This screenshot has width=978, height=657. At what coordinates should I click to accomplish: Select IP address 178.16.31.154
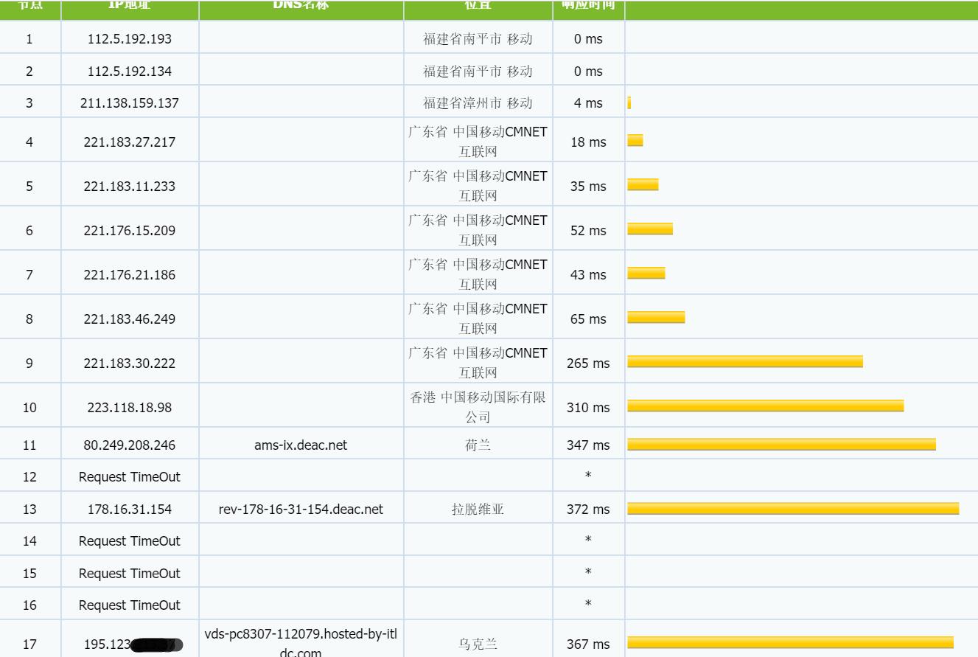pyautogui.click(x=130, y=510)
